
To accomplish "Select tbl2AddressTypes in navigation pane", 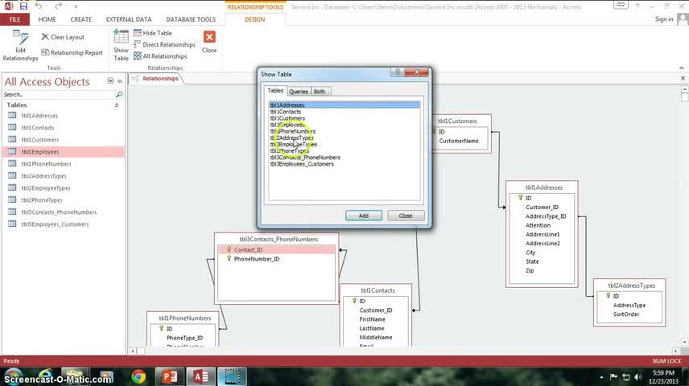I will (63, 176).
